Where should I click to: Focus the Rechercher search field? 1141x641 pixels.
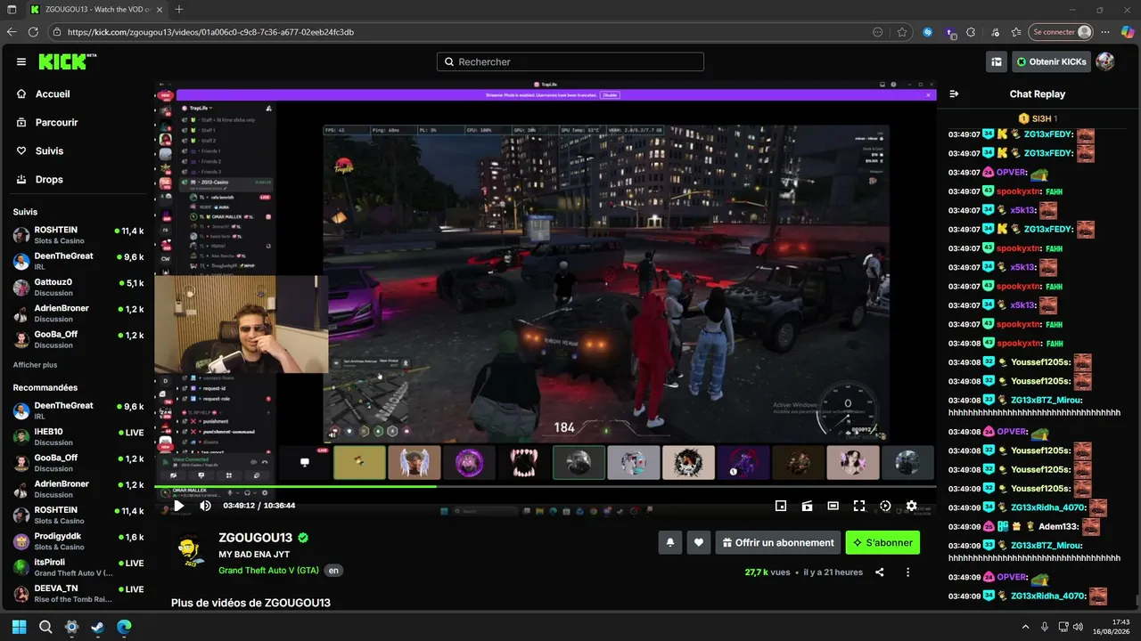point(570,61)
